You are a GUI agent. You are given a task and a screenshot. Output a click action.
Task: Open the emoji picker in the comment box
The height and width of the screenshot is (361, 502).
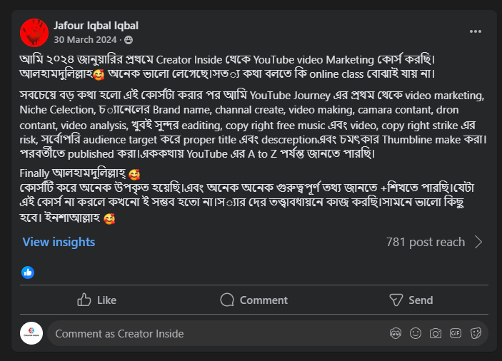[416, 333]
